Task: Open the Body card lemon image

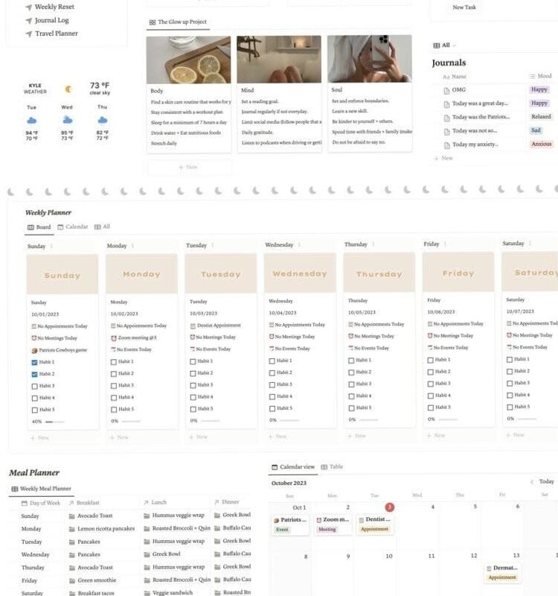Action: [x=189, y=60]
